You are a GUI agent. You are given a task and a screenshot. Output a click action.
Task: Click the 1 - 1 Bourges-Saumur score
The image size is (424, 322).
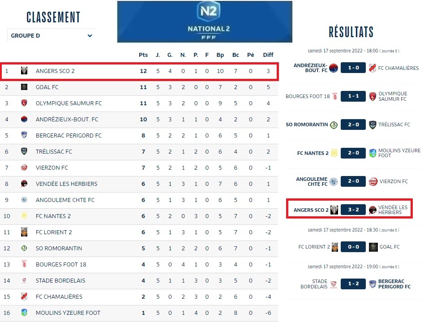pyautogui.click(x=353, y=96)
